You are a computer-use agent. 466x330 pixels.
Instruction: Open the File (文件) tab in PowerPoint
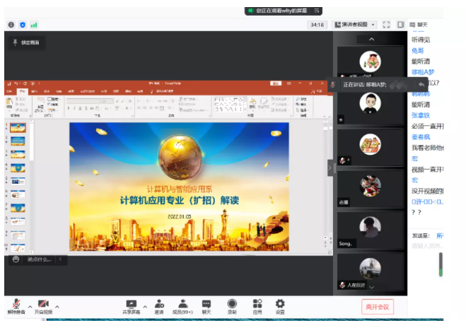pos(9,91)
